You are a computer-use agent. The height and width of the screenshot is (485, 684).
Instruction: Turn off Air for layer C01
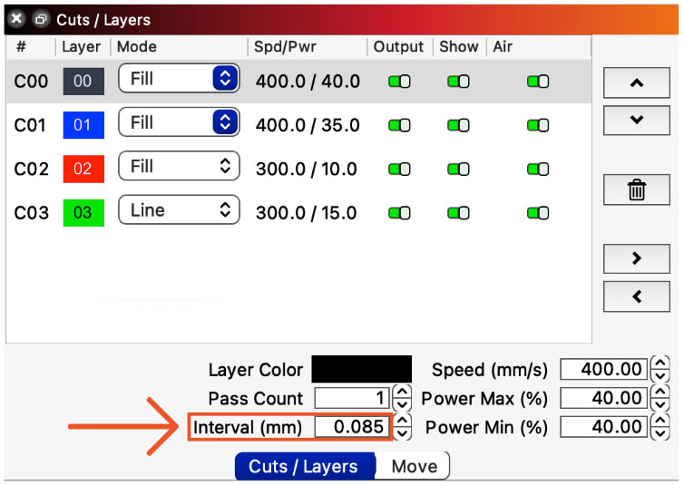pos(538,125)
